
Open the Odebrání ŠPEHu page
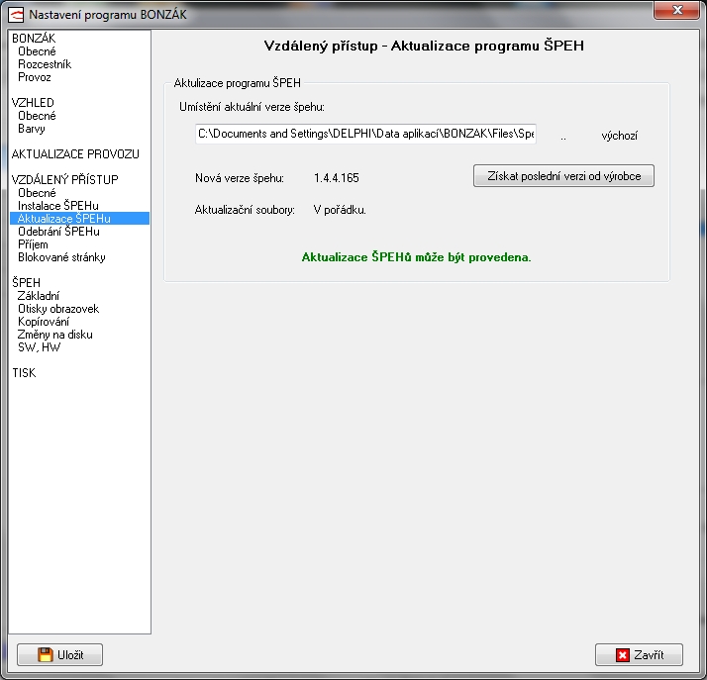pos(58,232)
